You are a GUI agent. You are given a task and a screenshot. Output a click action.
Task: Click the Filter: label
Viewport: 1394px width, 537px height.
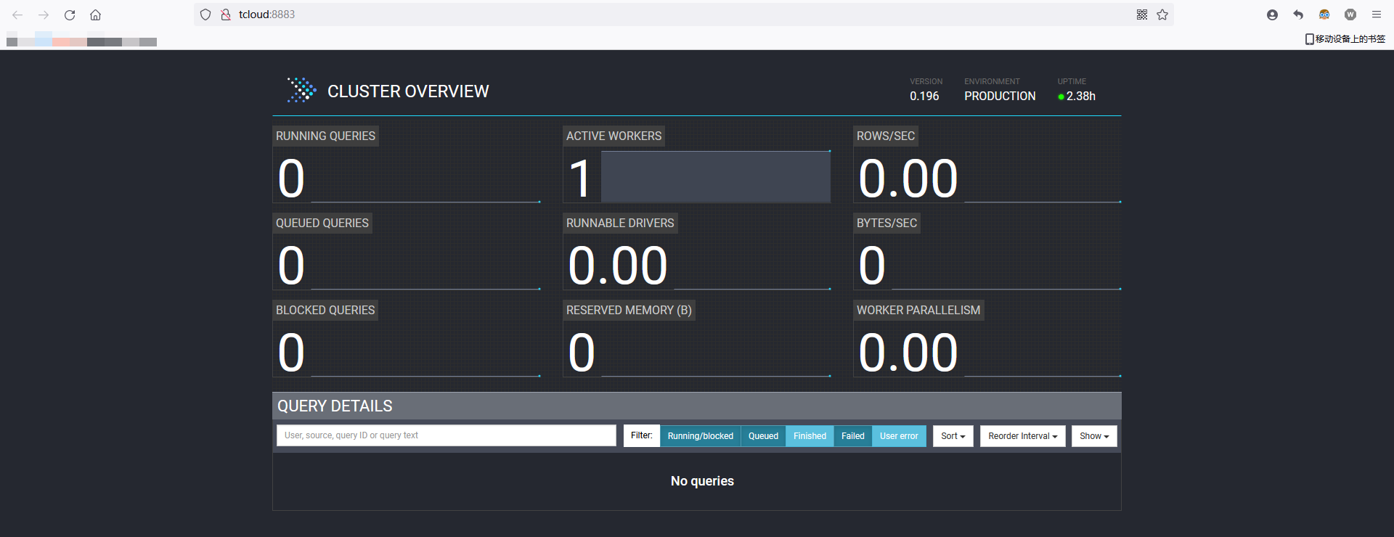(642, 435)
